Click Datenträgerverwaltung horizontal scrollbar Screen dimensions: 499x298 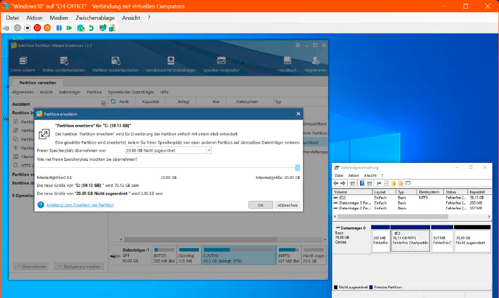coord(393,217)
